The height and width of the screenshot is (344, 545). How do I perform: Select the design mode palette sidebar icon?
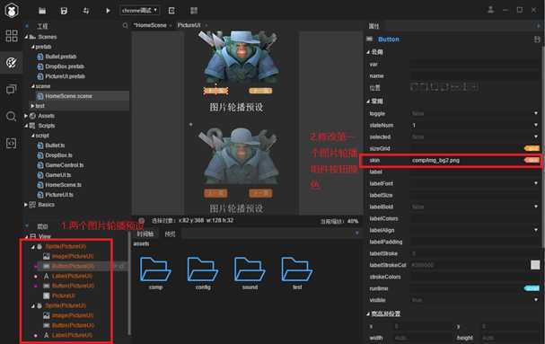(12, 63)
